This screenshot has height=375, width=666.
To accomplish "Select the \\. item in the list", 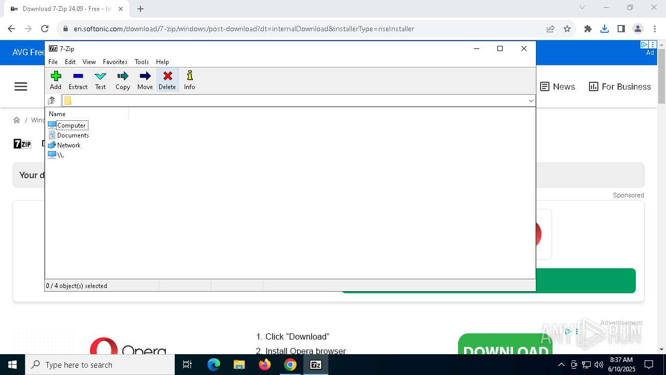I will click(56, 155).
